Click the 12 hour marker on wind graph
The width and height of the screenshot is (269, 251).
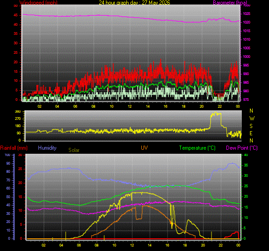(130, 106)
